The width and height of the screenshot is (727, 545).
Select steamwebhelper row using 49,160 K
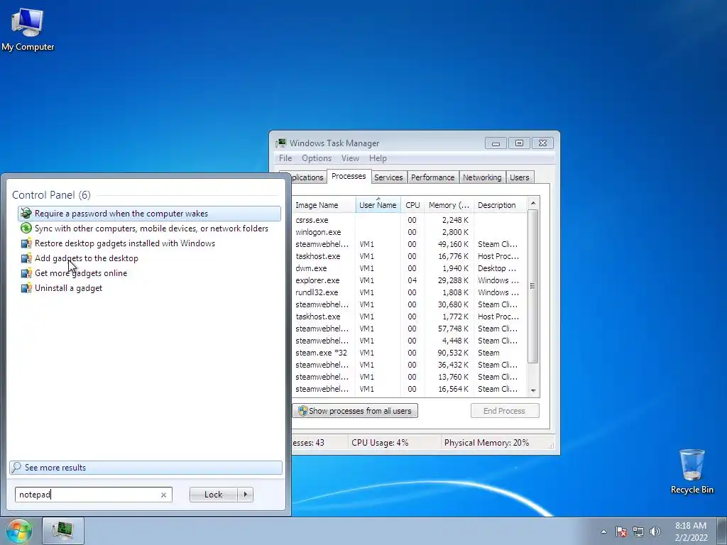click(410, 244)
